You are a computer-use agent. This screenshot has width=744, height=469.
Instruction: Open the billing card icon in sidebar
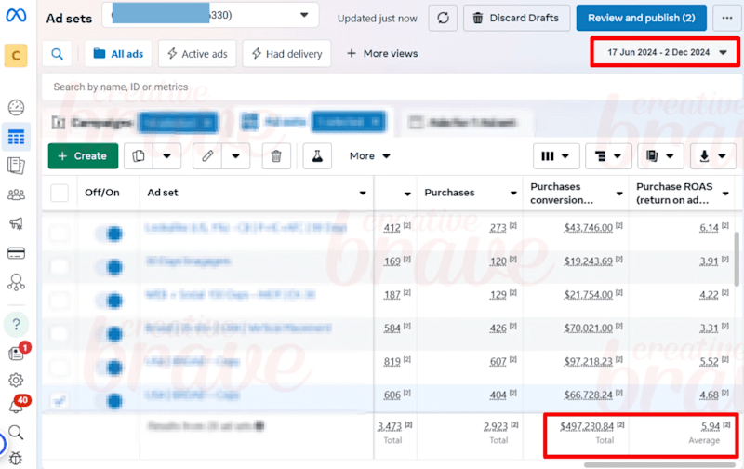pos(16,253)
